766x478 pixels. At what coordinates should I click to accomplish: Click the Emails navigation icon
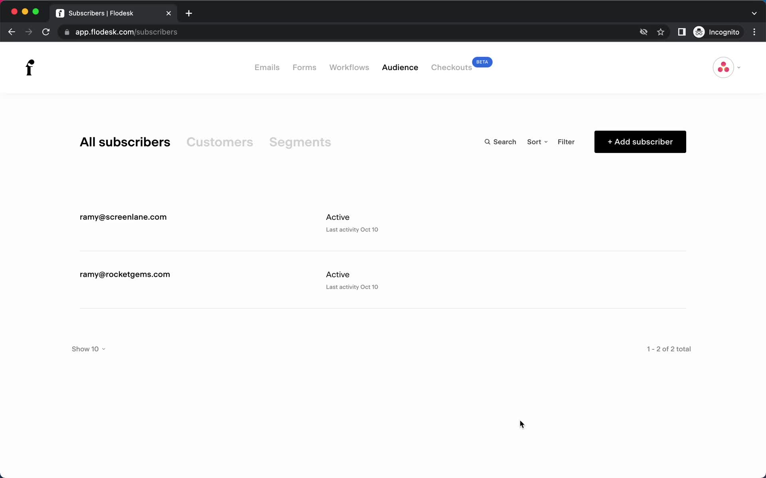(267, 67)
